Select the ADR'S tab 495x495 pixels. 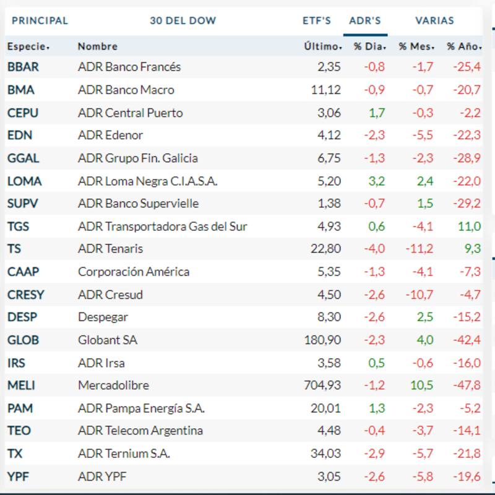click(x=365, y=20)
